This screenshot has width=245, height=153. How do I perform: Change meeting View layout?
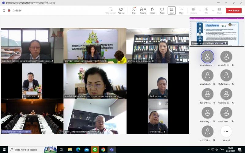tap(171, 11)
